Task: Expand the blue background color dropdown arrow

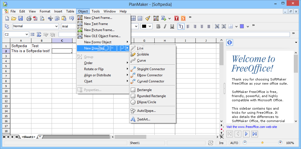Action: [x=248, y=26]
